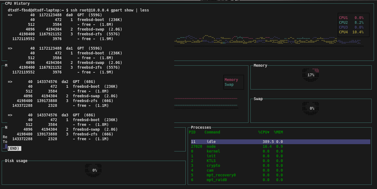Click the PID column header
This screenshot has width=377, height=189.
[x=192, y=132]
